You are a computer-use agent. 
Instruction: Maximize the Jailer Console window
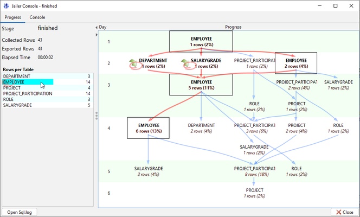[x=335, y=5]
